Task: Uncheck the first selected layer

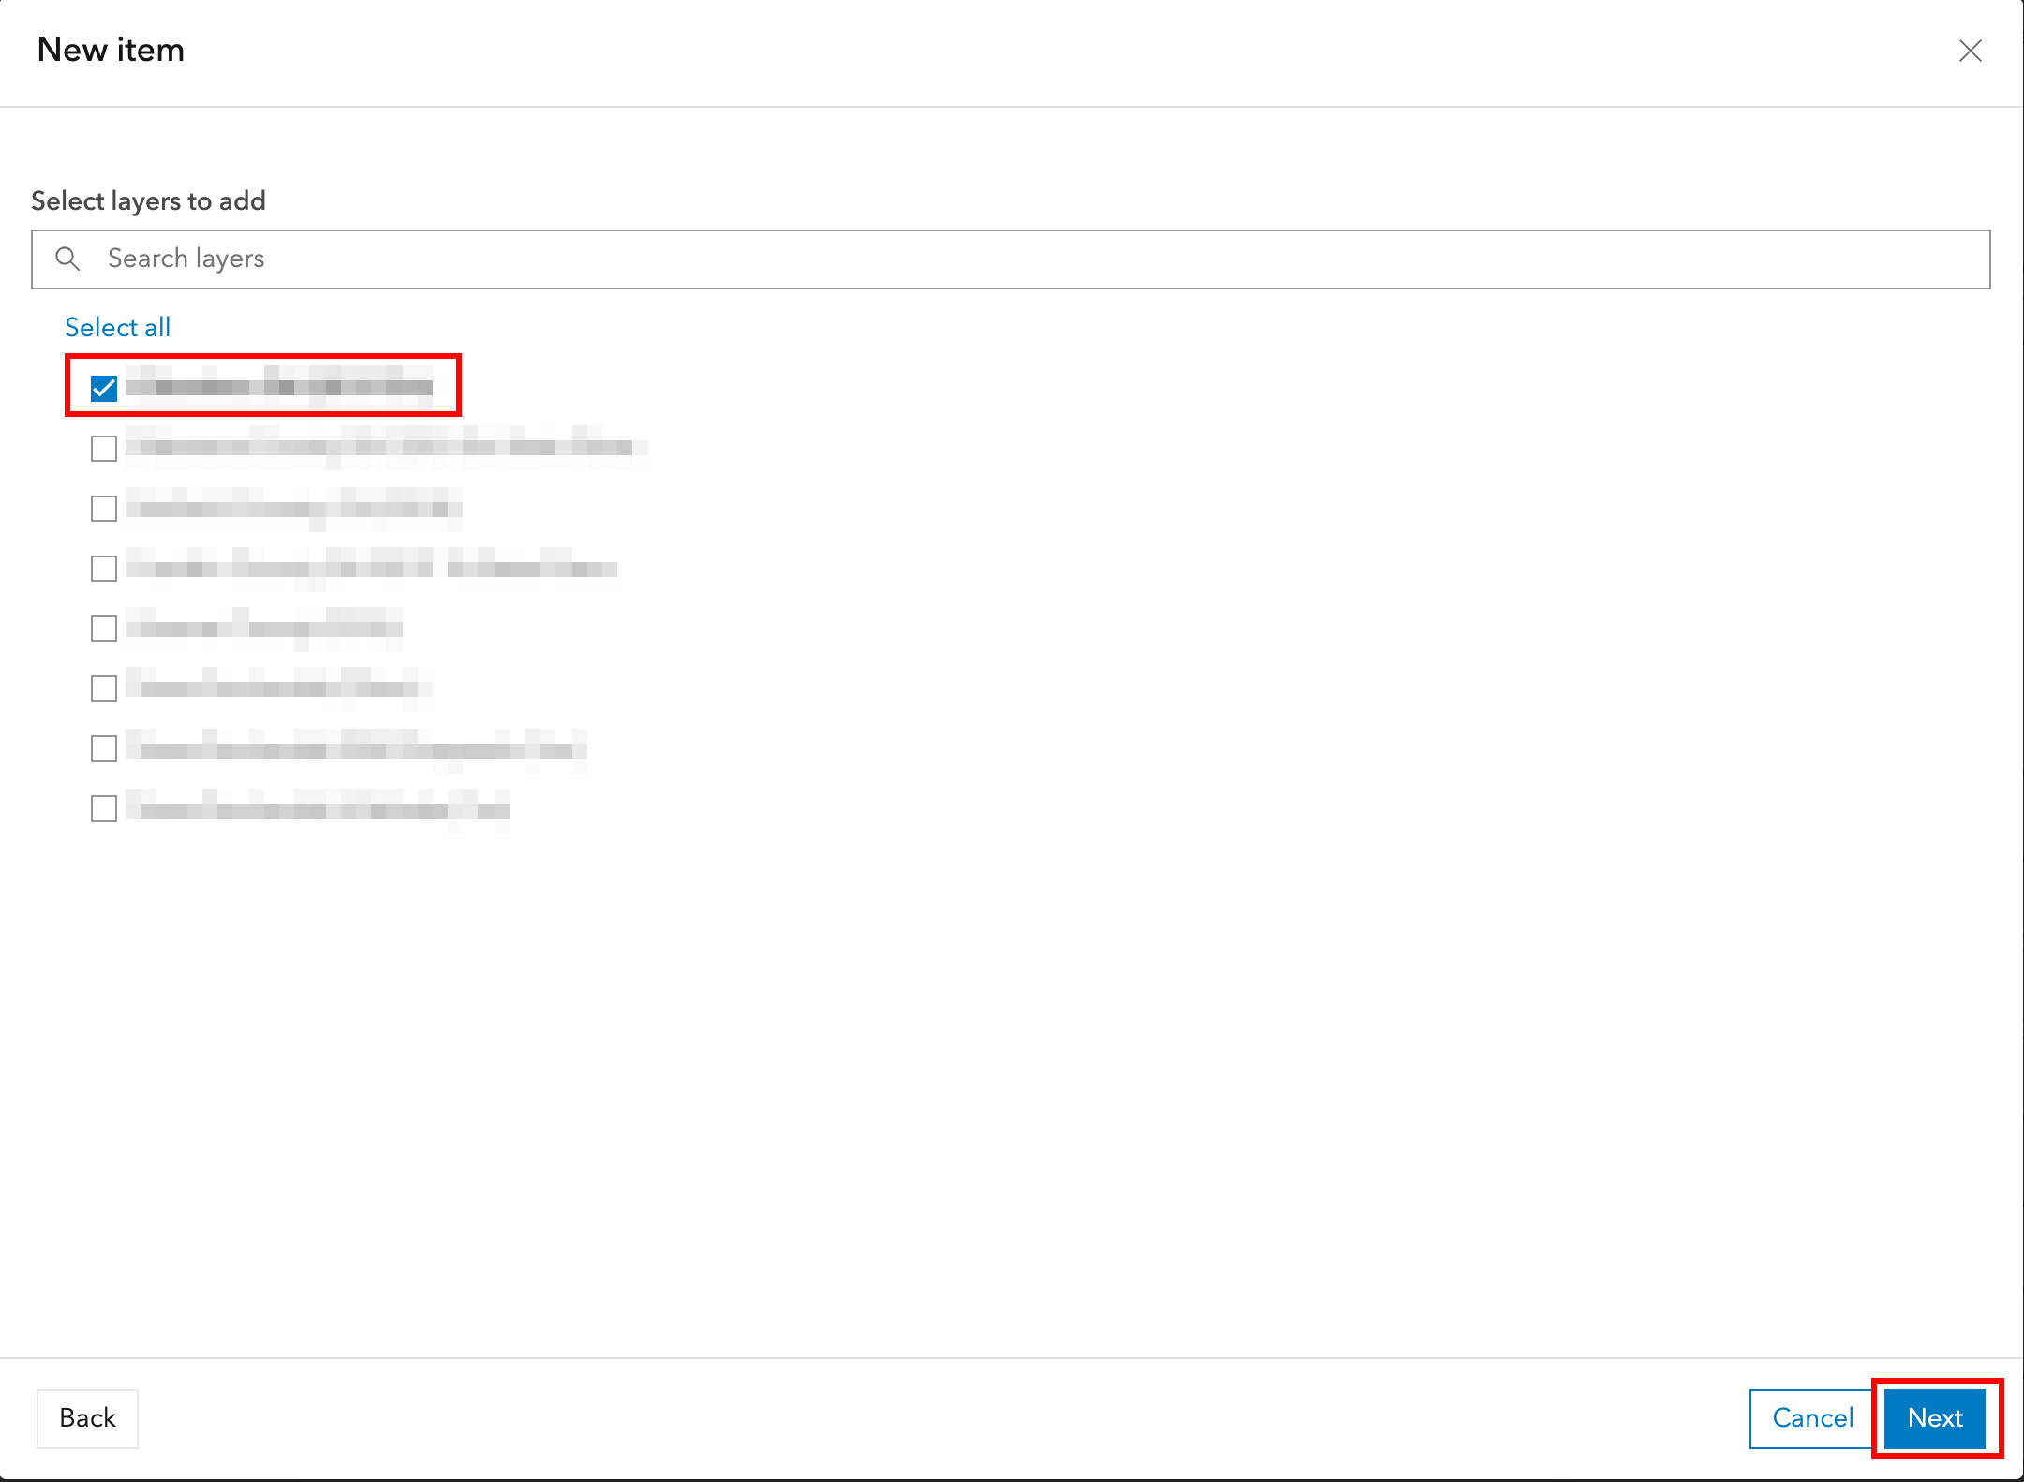Action: (x=103, y=387)
